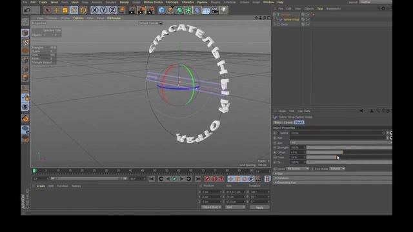This screenshot has width=413, height=232.
Task: Toggle the Z axis lock
Action: click(112, 10)
